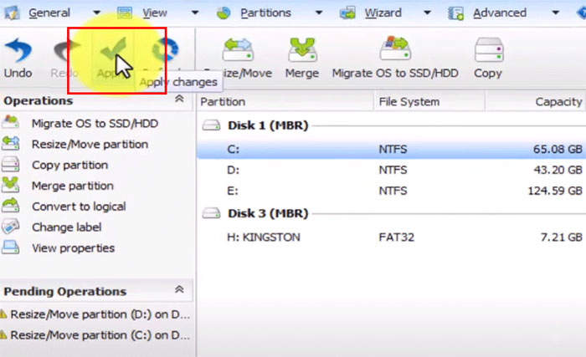Collapse the Pending Operations panel

click(x=179, y=290)
